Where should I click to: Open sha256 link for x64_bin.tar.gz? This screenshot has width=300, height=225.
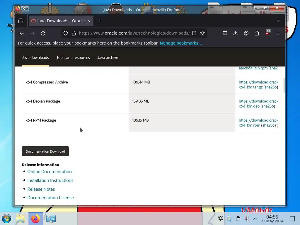tap(271, 87)
